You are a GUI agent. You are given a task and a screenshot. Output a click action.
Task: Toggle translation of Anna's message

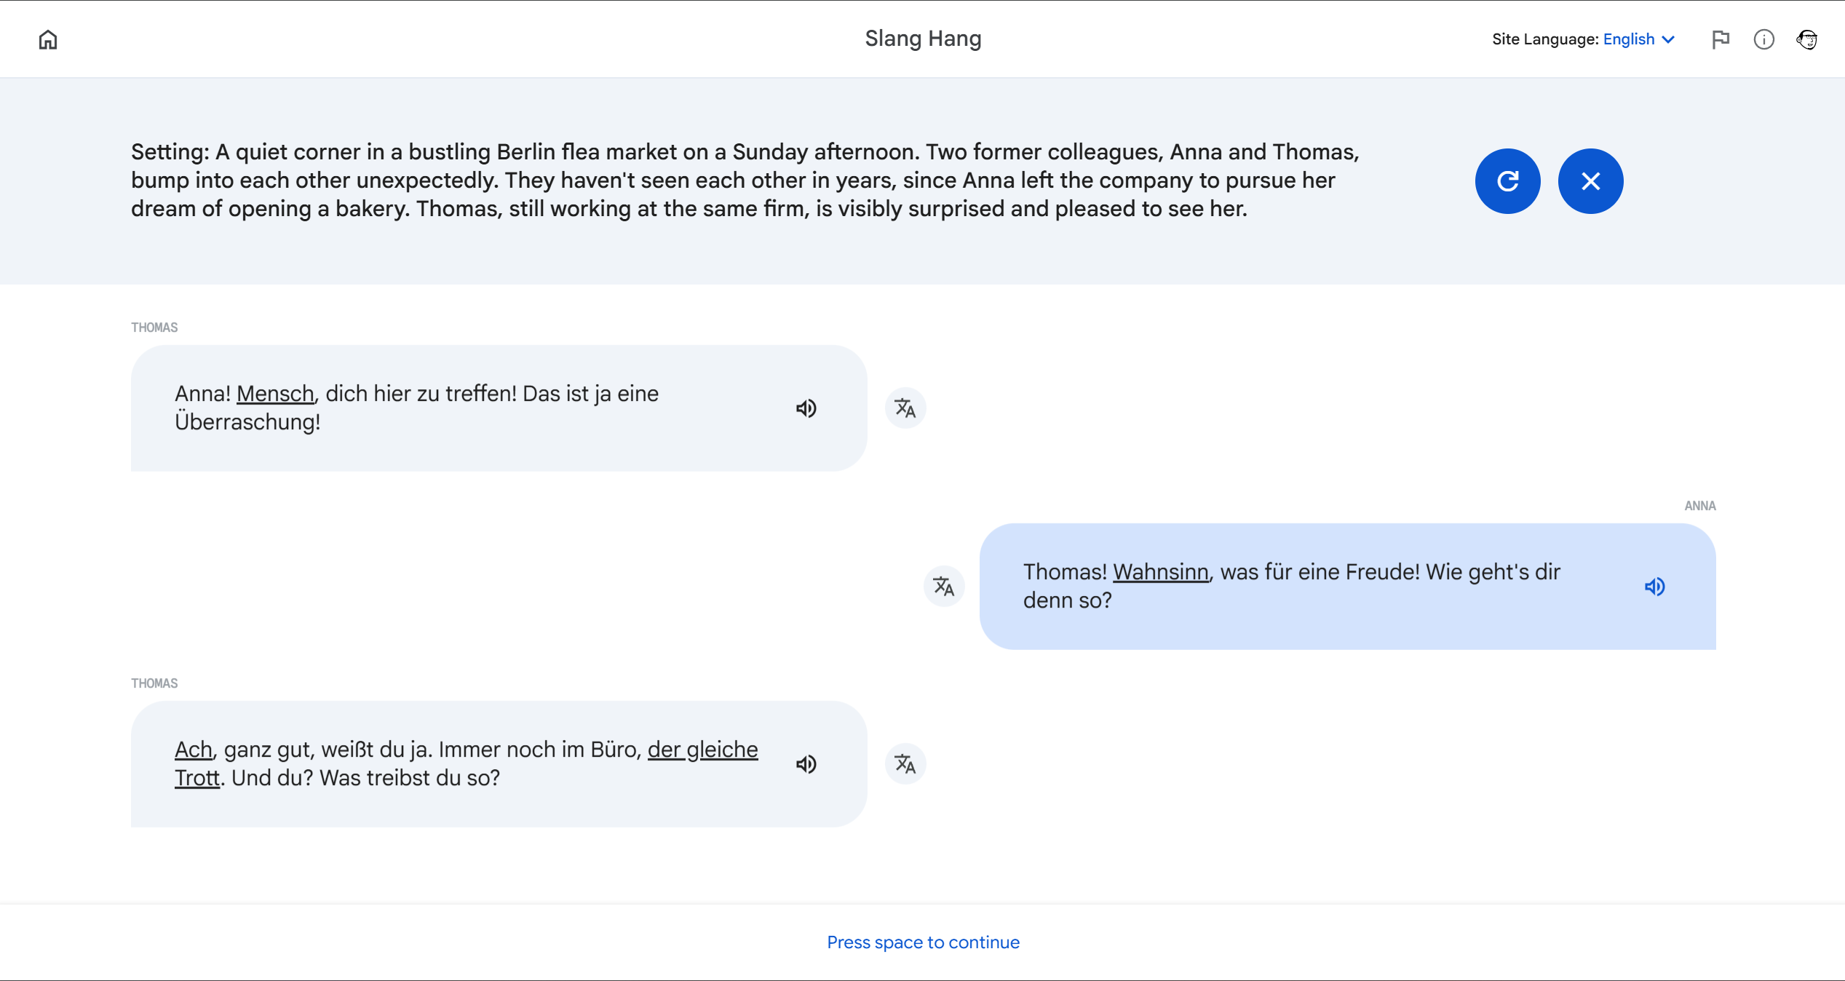944,587
